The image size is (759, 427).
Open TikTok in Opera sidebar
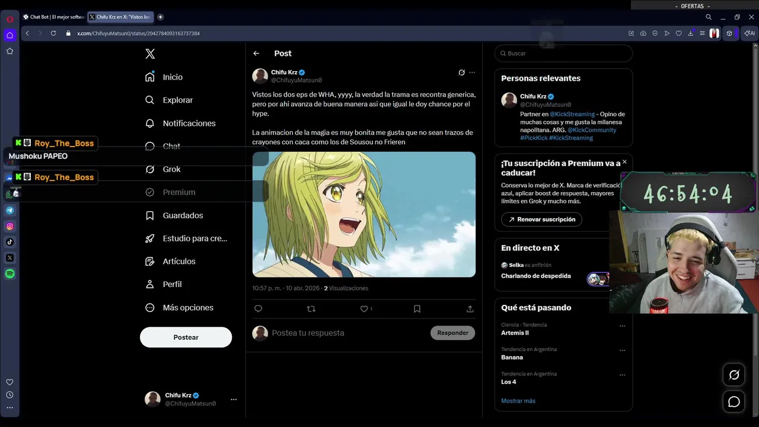(9, 242)
